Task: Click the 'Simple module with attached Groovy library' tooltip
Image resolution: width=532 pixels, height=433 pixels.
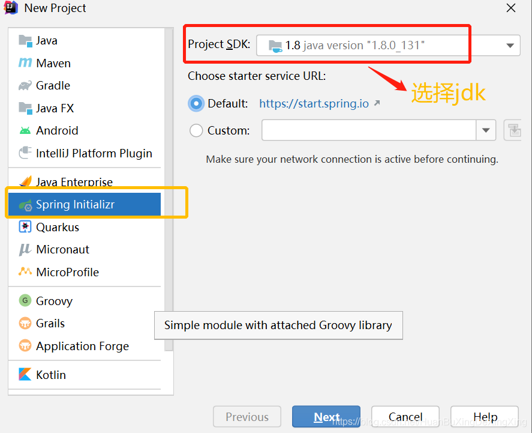Action: (278, 326)
